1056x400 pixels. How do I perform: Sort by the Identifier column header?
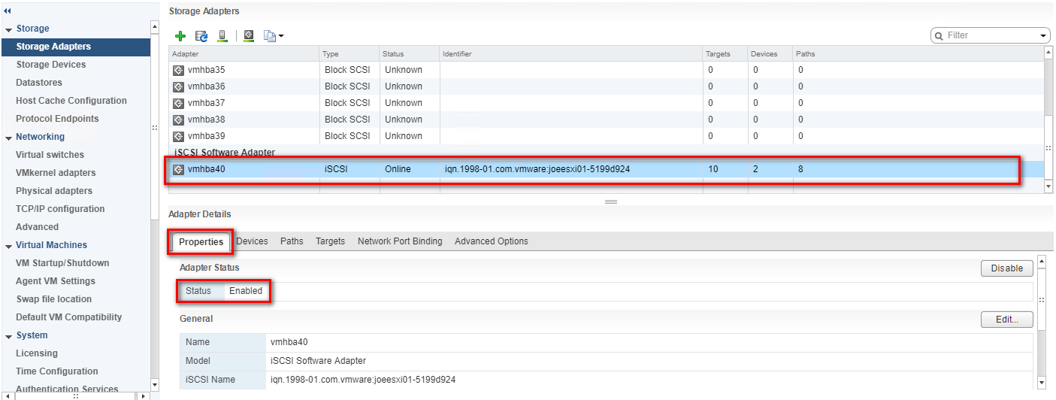pyautogui.click(x=571, y=54)
